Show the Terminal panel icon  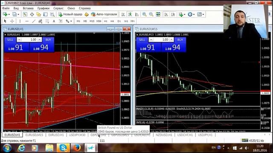point(46,14)
